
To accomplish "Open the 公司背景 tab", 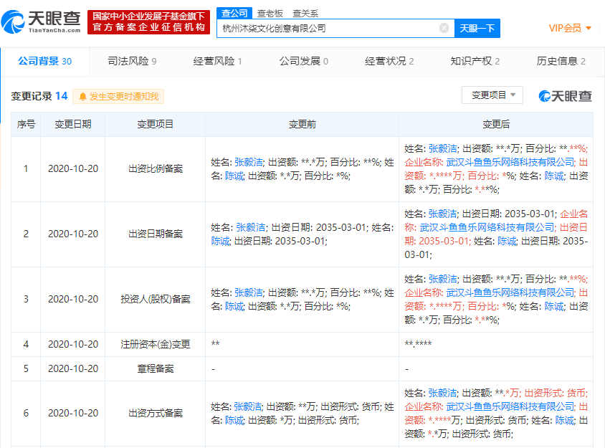I will point(44,61).
